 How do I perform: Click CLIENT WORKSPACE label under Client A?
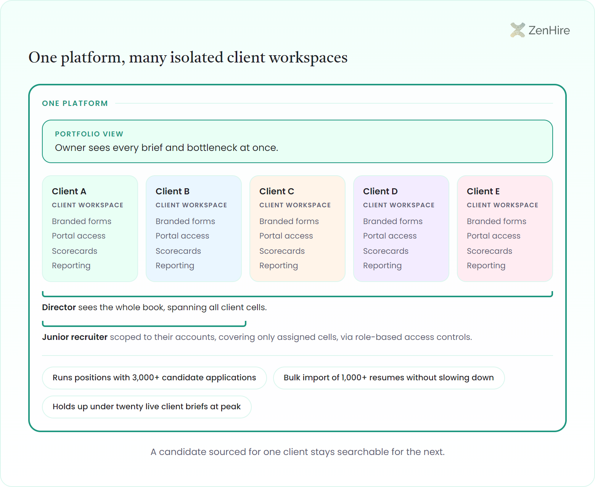(x=88, y=205)
